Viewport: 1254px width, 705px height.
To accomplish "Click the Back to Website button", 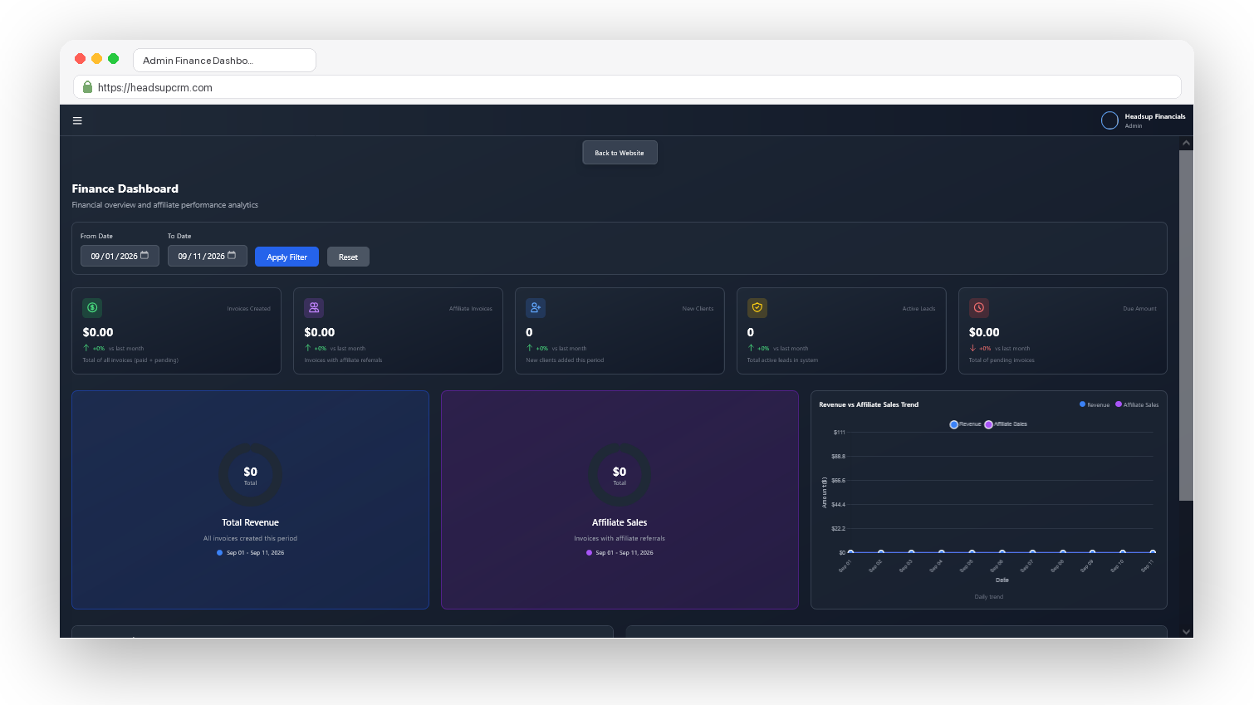I will click(x=620, y=153).
